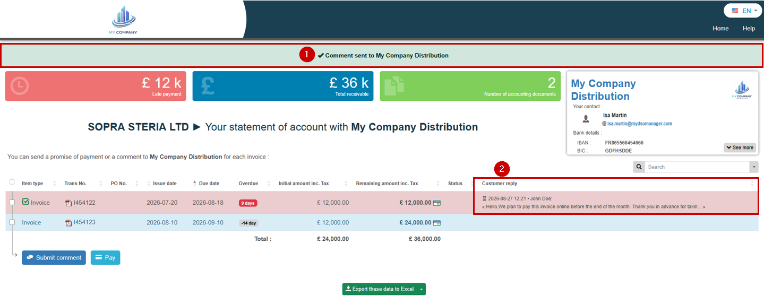Toggle the select-all checkbox in table header

coord(12,182)
